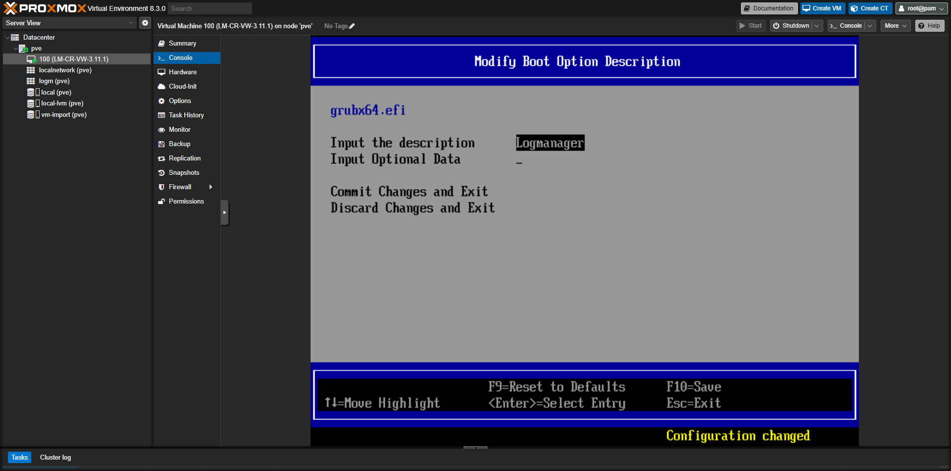This screenshot has width=951, height=471.
Task: Open the Summary panel icon
Action: tap(161, 43)
